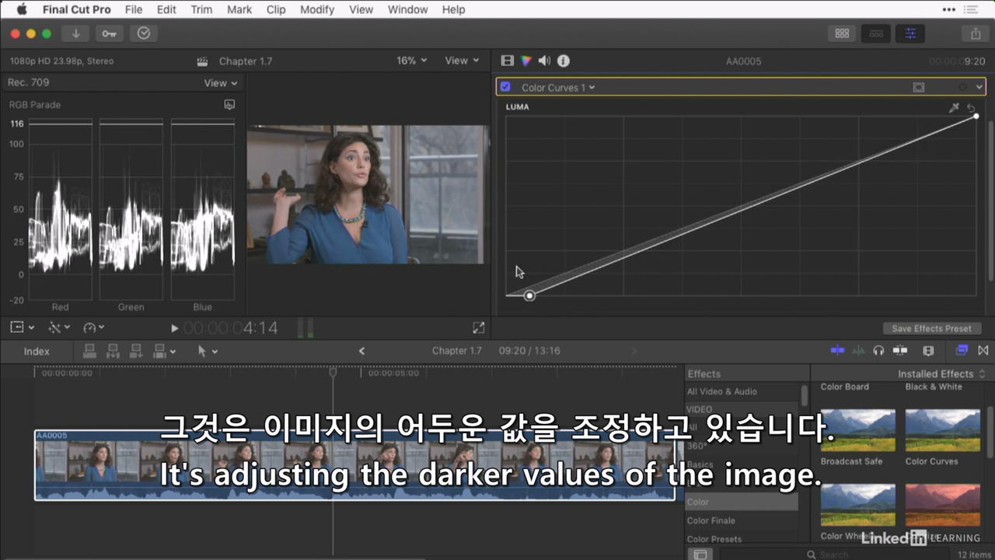
Task: Toggle the timeline layout icon in top toolbar
Action: pos(876,33)
